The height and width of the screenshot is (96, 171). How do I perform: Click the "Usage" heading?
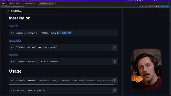(x=15, y=71)
